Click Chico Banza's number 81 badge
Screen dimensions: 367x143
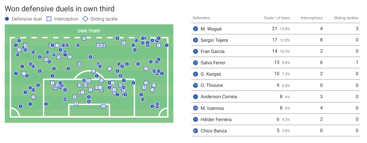point(195,131)
